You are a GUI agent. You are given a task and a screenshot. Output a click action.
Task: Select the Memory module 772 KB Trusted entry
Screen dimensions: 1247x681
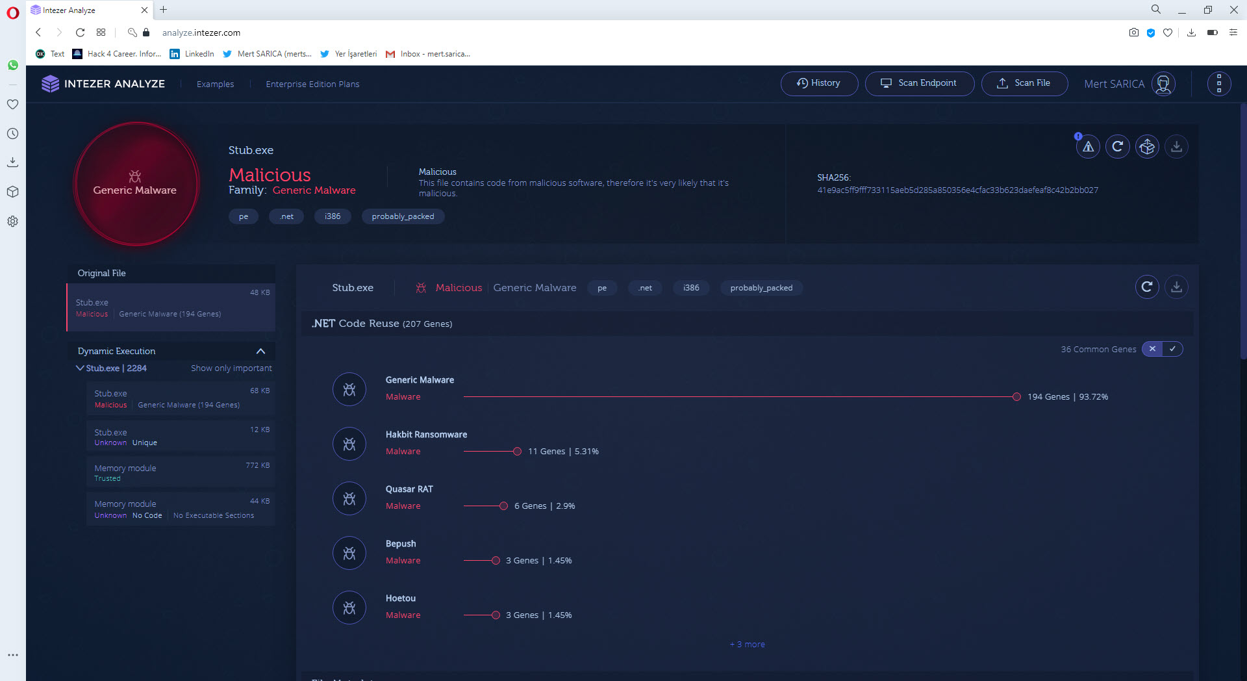click(x=181, y=472)
